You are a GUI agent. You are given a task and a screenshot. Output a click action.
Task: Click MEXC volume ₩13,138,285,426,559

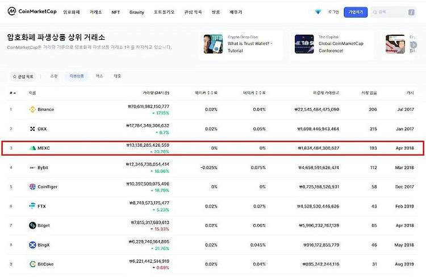148,145
